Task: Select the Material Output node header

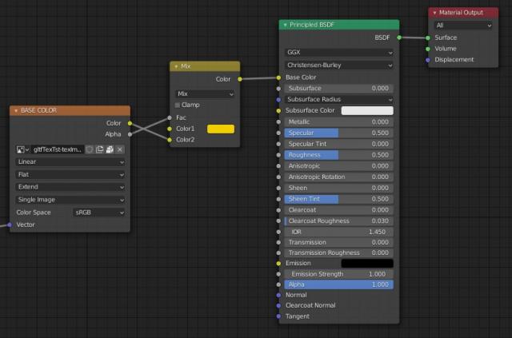Action: tap(463, 13)
